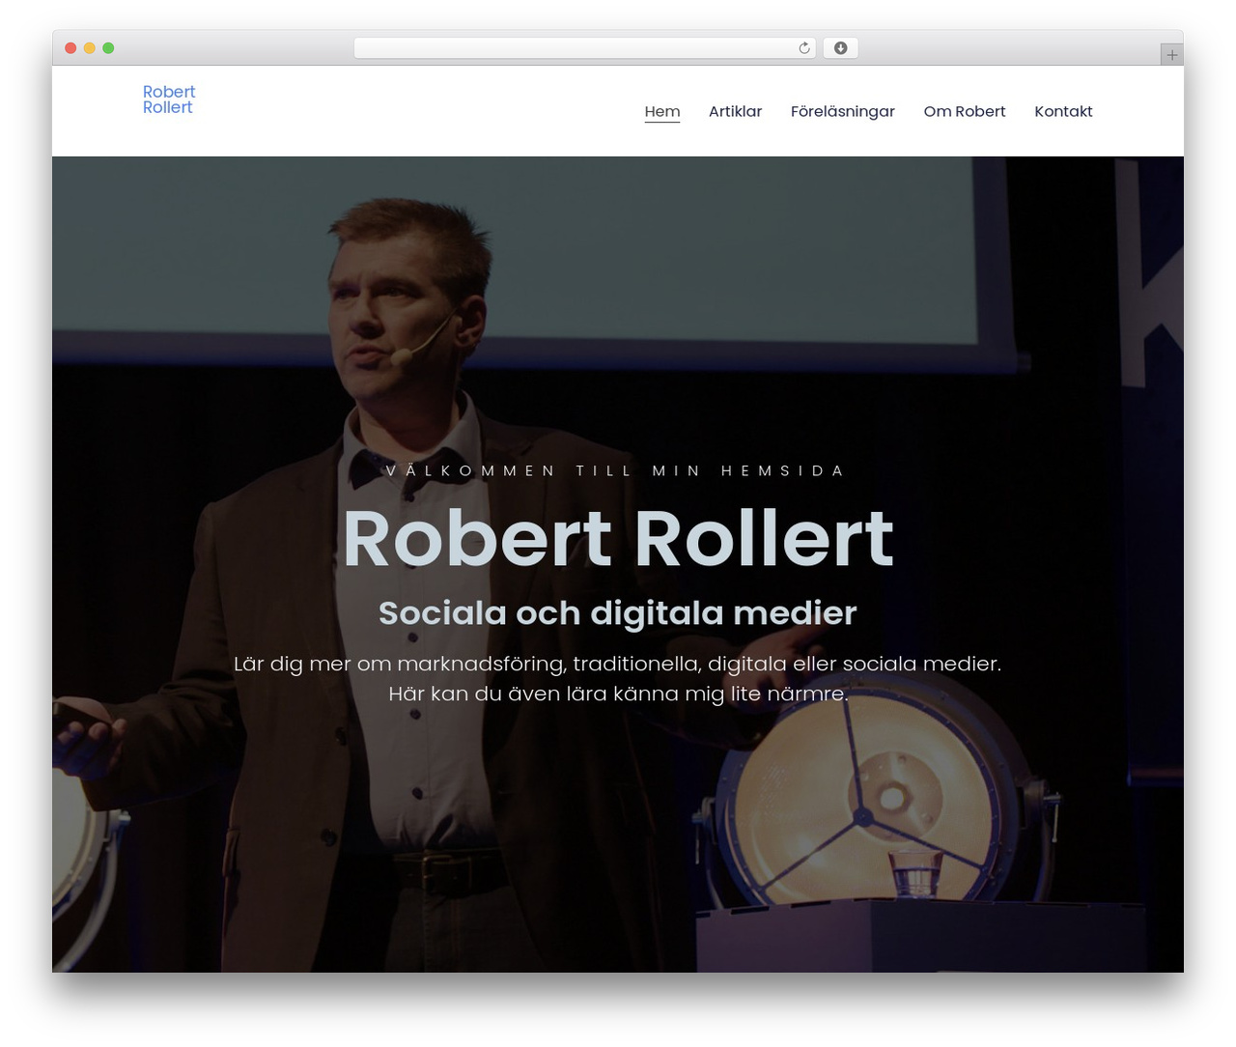
Task: Reload the page using the refresh icon
Action: pyautogui.click(x=803, y=48)
